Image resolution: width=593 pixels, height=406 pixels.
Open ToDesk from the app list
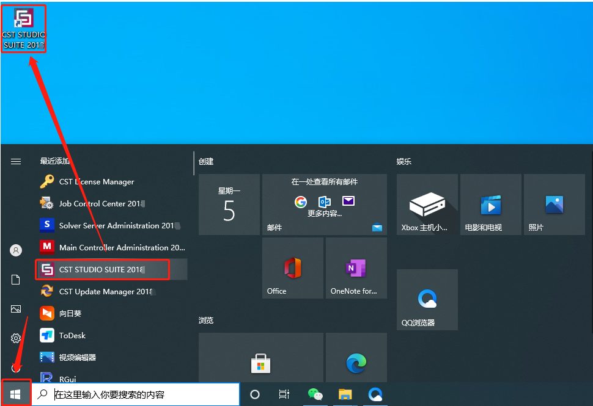click(112, 335)
